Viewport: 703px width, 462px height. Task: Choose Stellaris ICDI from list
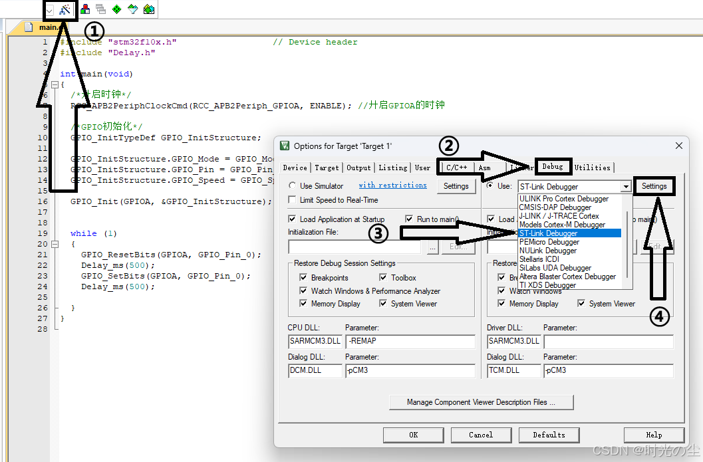pos(539,259)
